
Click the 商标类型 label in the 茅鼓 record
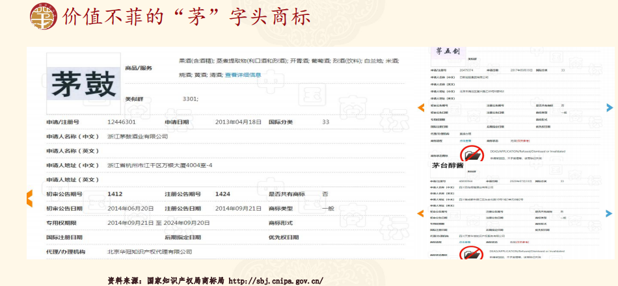(x=280, y=209)
